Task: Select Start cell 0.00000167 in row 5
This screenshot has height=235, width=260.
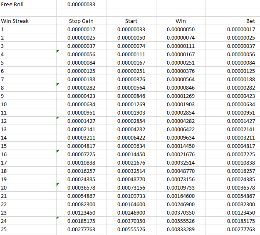Action: tap(131, 62)
